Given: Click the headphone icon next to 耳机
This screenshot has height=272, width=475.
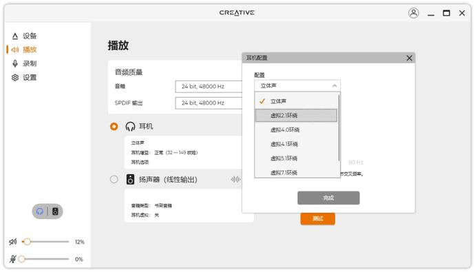Looking at the screenshot, I should pos(130,126).
